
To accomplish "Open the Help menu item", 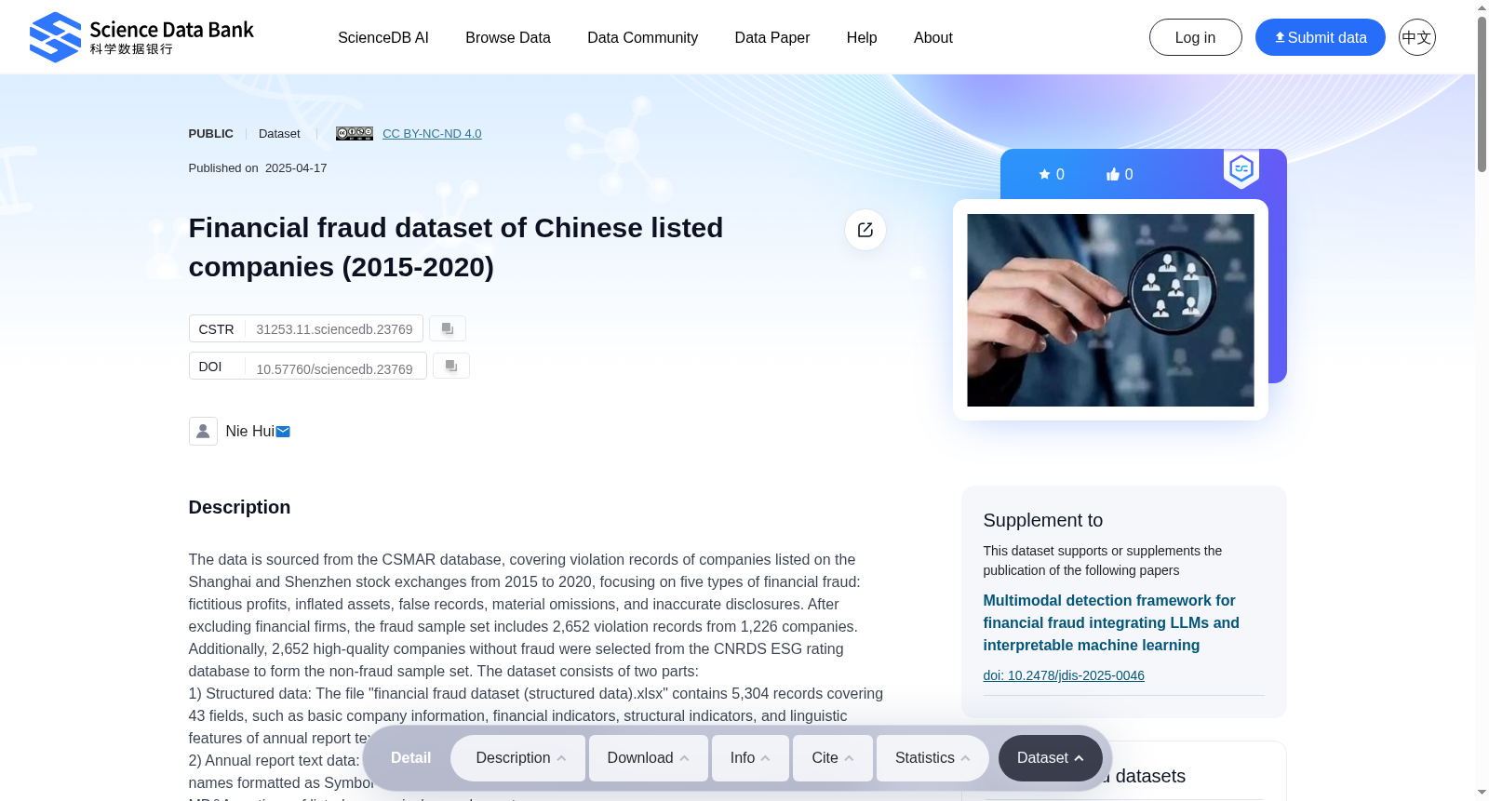I will [862, 38].
